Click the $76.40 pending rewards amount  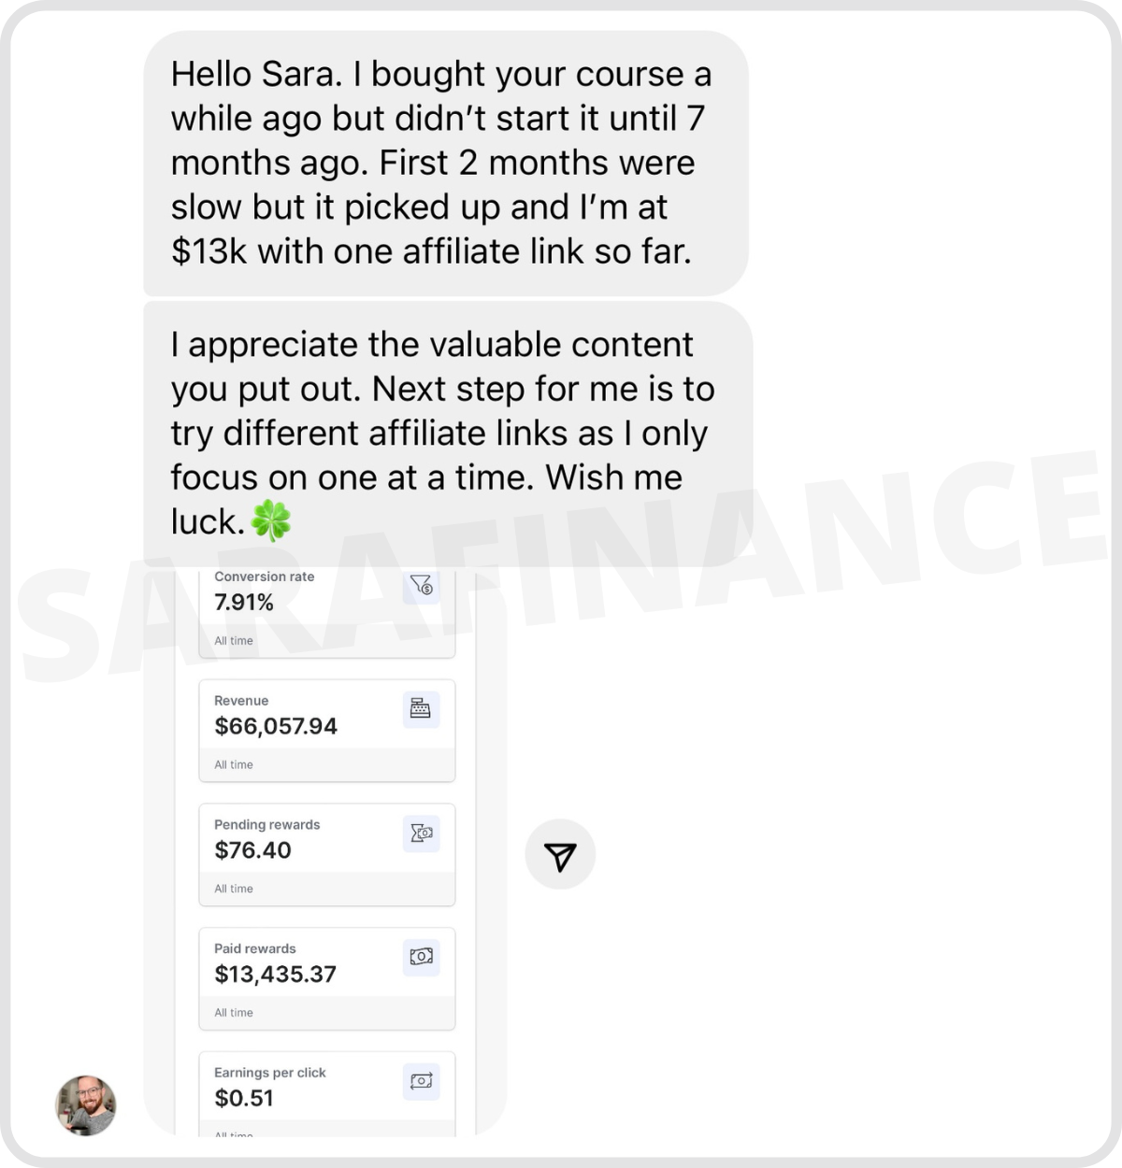coord(252,850)
